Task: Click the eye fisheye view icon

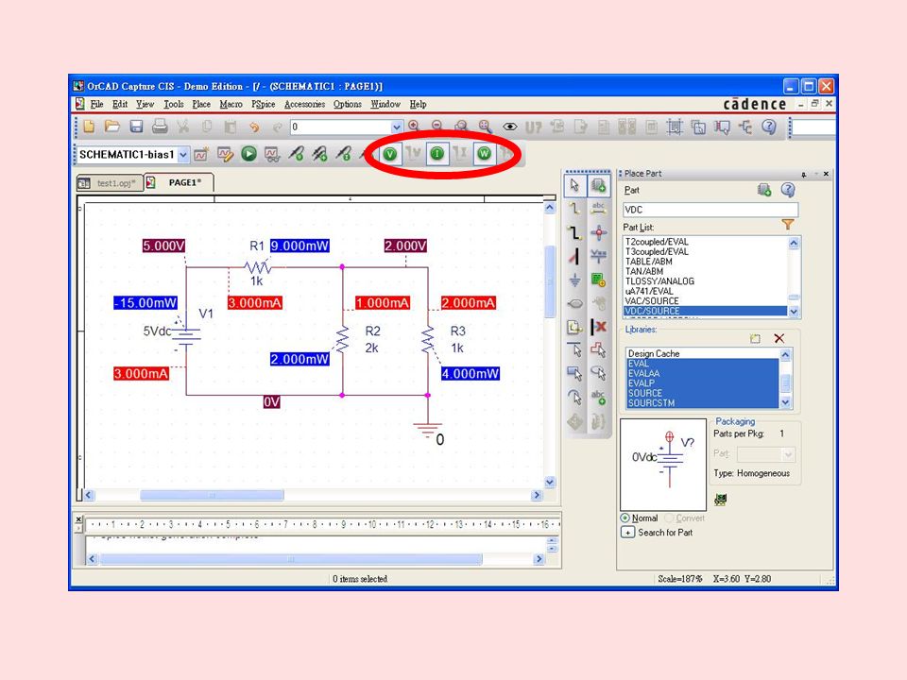Action: click(509, 127)
